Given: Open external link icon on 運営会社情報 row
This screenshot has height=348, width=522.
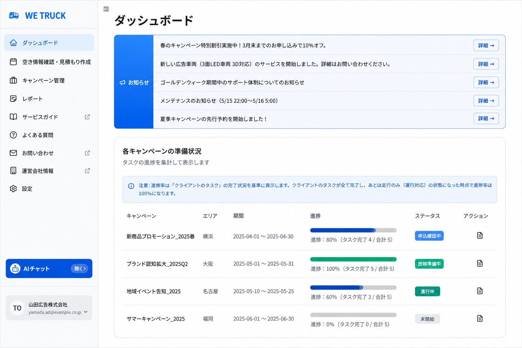Looking at the screenshot, I should coord(87,171).
